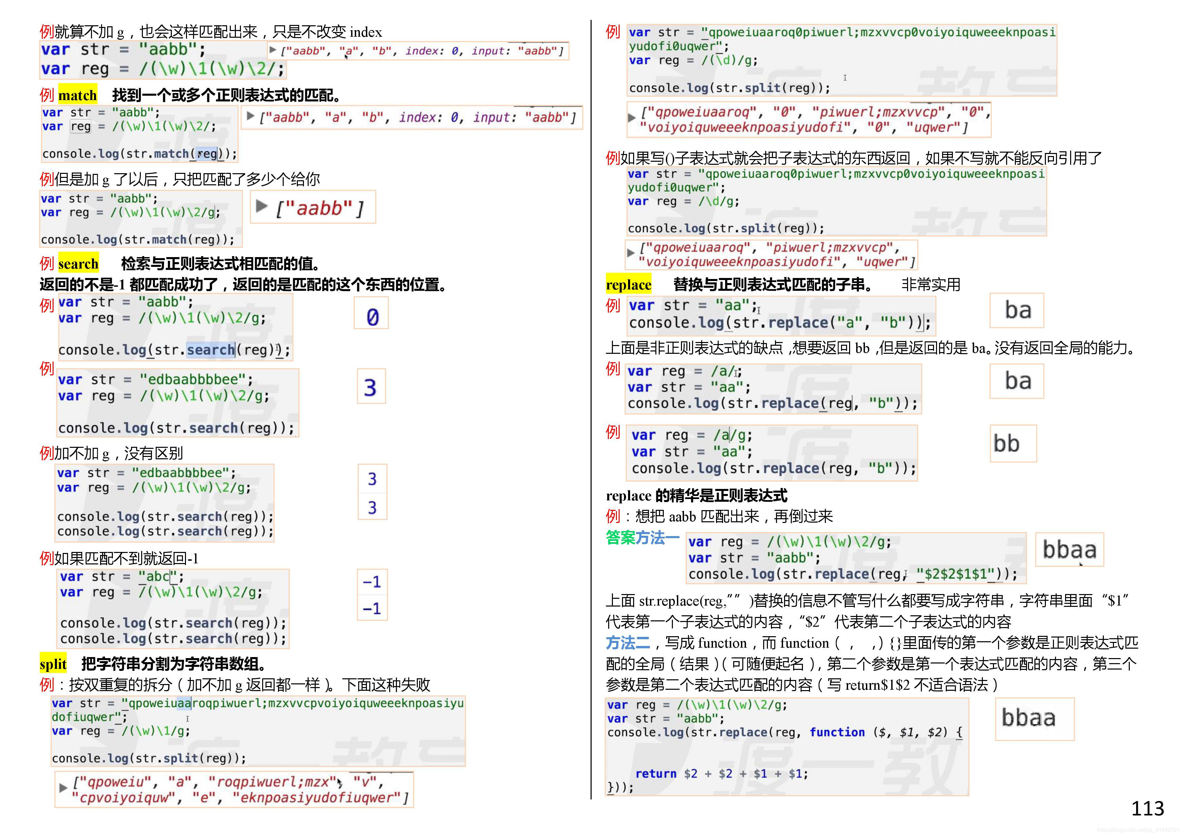This screenshot has height=836, width=1182.
Task: Click the sentence starting "例如果写()子表达式"
Action: pyautogui.click(x=853, y=158)
